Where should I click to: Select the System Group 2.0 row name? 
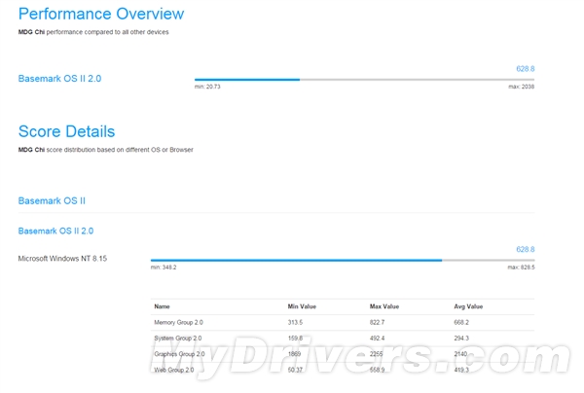[x=178, y=339]
